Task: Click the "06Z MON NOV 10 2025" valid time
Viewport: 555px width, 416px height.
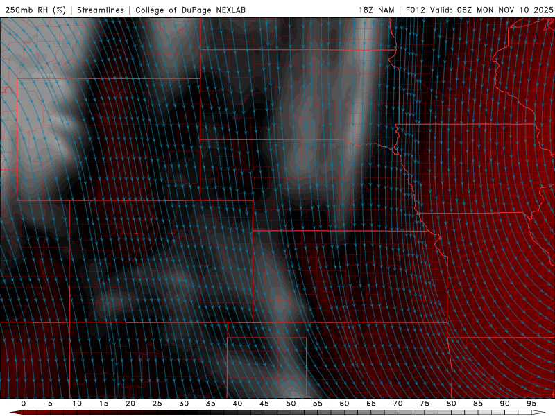Action: click(x=505, y=10)
